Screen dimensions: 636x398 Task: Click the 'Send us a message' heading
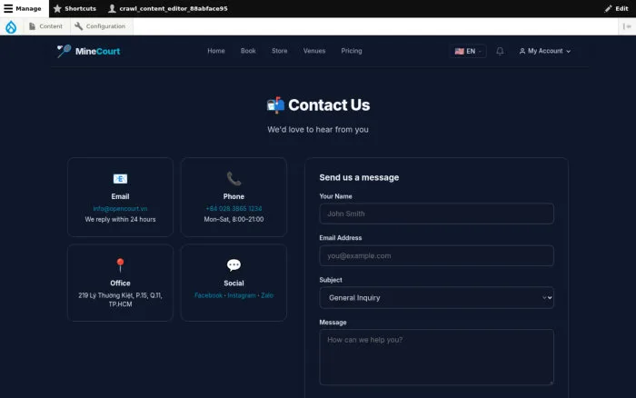click(x=359, y=177)
